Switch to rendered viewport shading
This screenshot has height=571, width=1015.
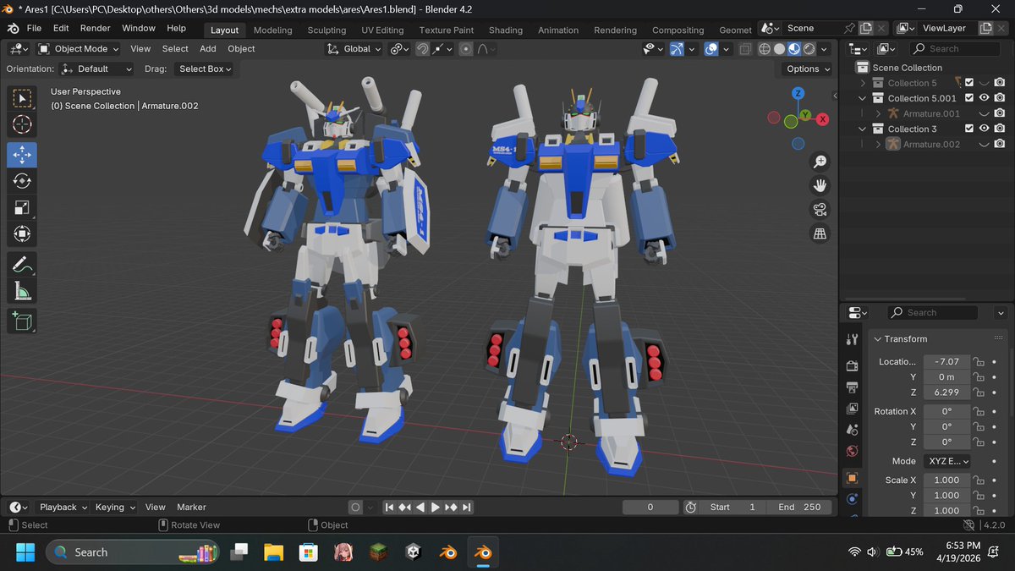point(809,49)
